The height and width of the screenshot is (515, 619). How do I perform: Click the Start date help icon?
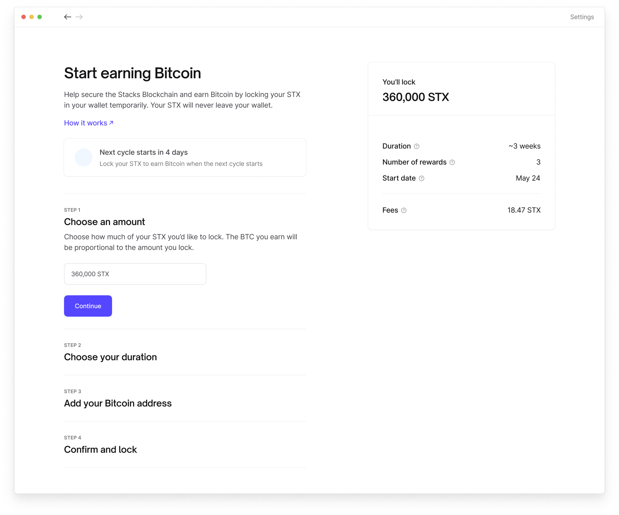pyautogui.click(x=422, y=178)
